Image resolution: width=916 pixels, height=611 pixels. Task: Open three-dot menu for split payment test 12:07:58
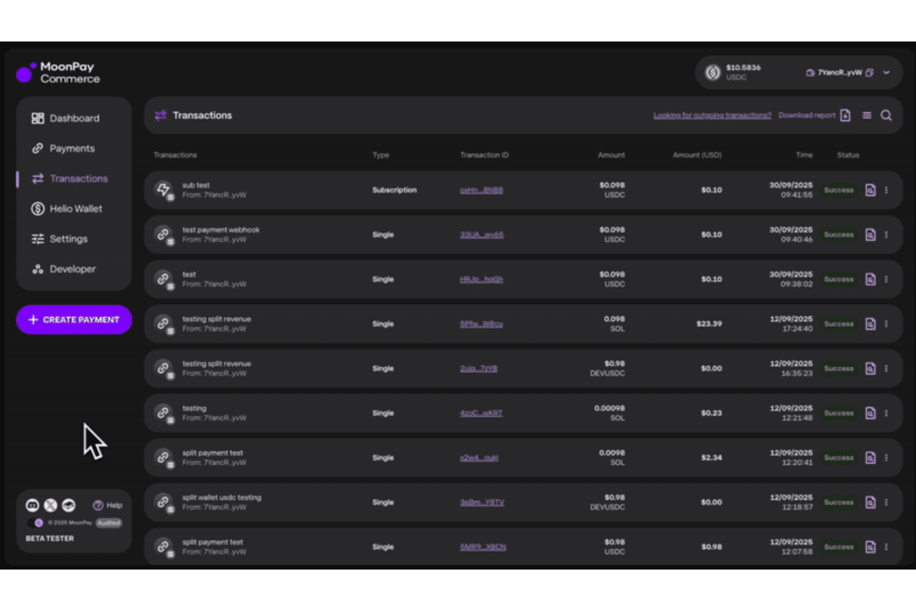(x=886, y=547)
